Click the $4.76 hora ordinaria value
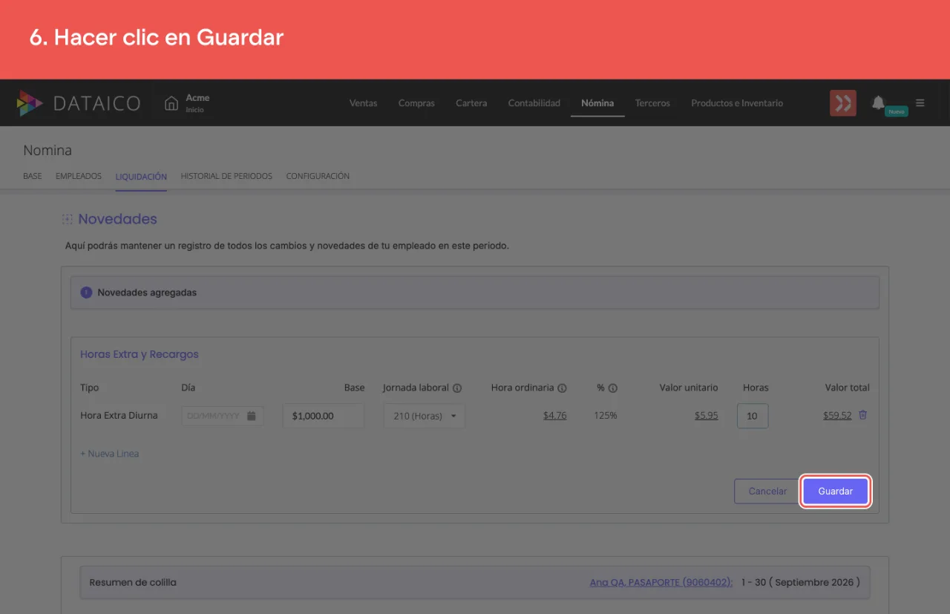Screen dimensions: 950x614 click(x=555, y=416)
